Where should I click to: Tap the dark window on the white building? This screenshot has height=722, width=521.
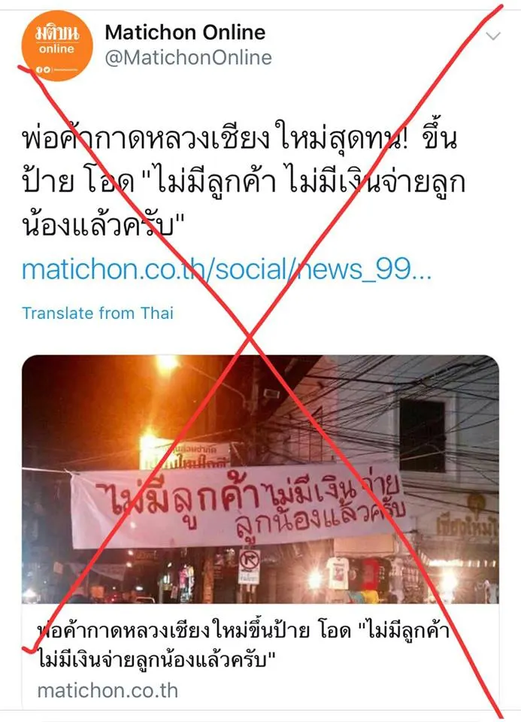[x=423, y=435]
